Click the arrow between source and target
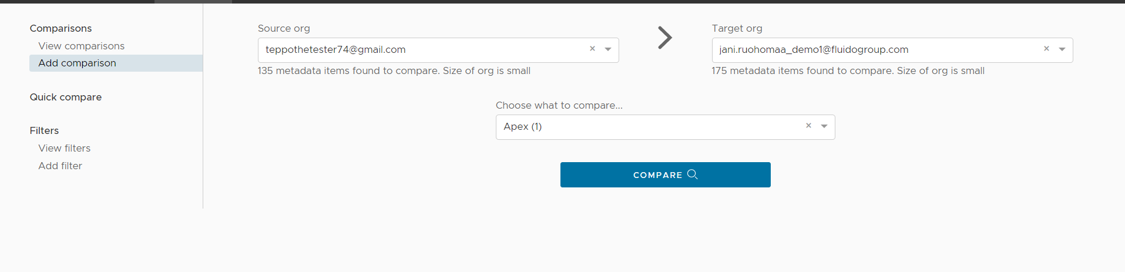 (x=664, y=38)
